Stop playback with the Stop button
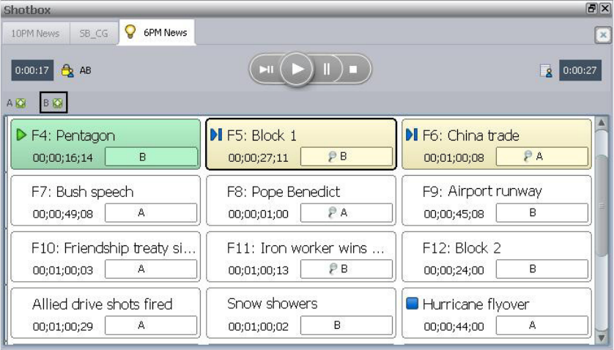 coord(354,70)
